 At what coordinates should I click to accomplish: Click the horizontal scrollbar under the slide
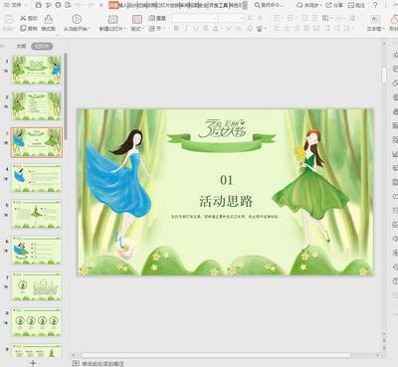pyautogui.click(x=216, y=355)
